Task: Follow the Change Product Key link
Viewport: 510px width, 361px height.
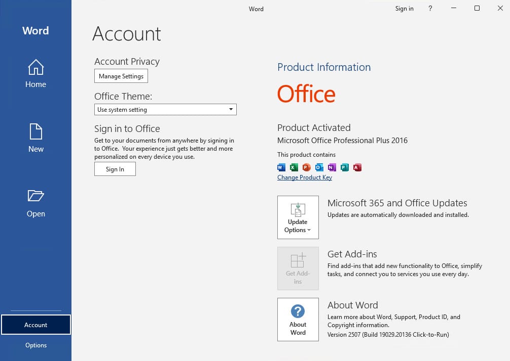Action: point(305,177)
